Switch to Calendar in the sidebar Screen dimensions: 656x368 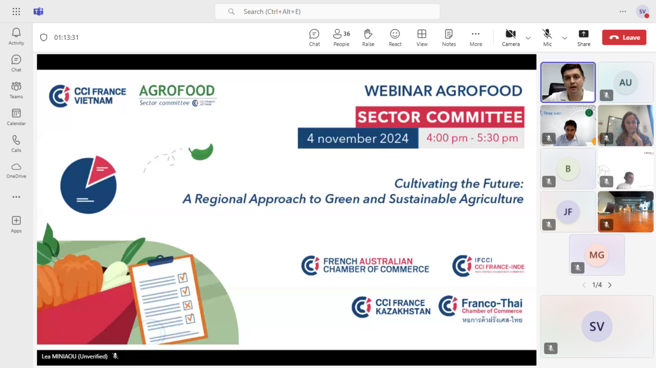click(x=16, y=117)
